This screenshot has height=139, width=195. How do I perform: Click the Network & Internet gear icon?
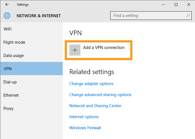click(7, 16)
